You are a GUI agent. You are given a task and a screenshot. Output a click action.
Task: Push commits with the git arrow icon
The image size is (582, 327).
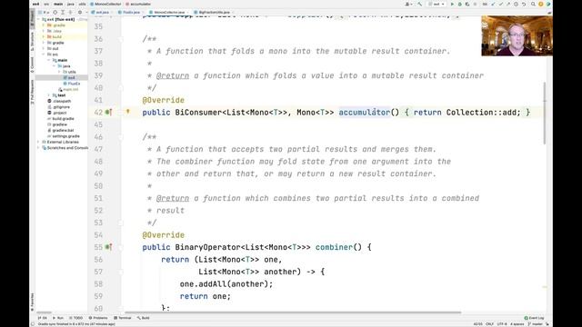pos(508,4)
